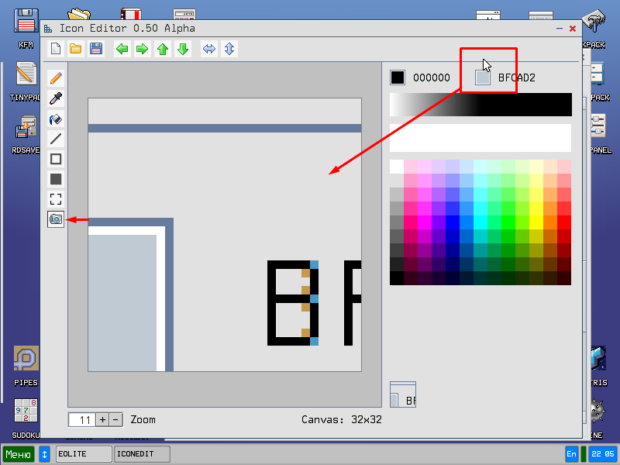
Task: Flip the image horizontally
Action: (x=208, y=49)
